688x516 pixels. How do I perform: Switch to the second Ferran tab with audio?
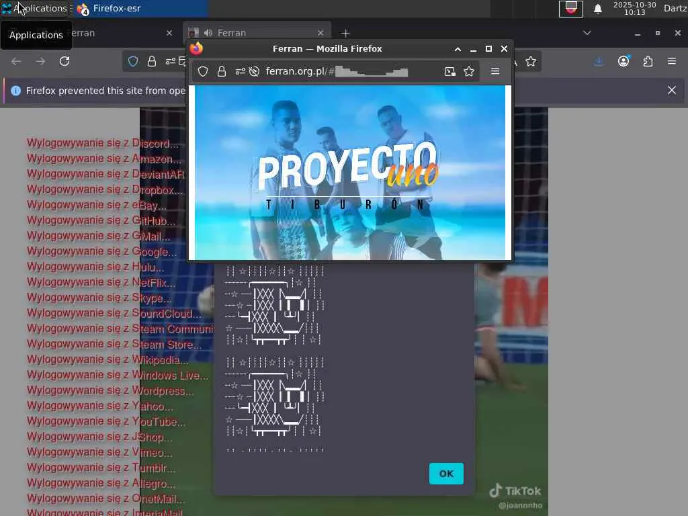click(x=257, y=33)
